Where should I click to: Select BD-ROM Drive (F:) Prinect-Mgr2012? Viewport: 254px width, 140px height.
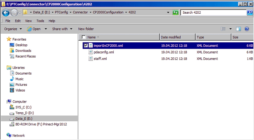coord(41,124)
